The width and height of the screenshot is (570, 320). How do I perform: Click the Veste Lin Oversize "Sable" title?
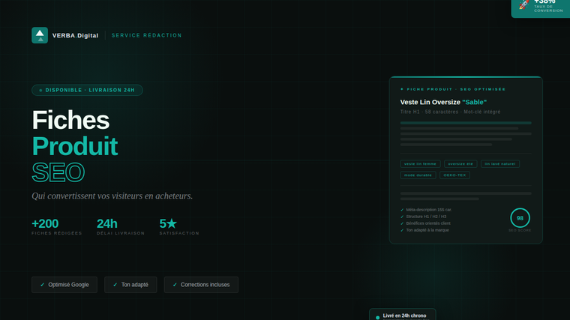(443, 102)
